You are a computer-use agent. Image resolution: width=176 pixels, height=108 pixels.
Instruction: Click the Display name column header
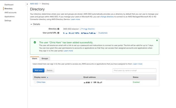[x=40, y=77]
